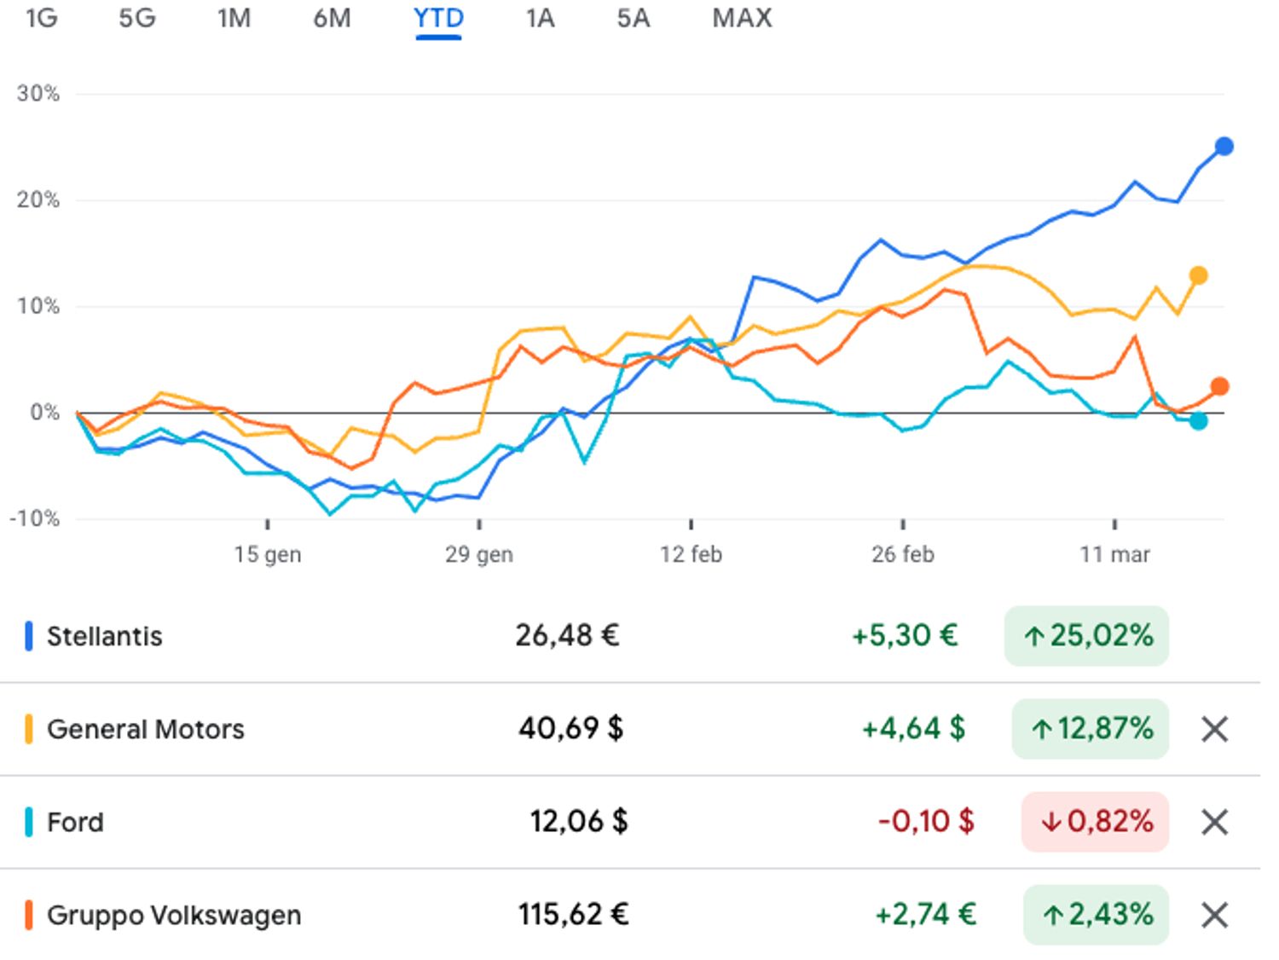Select the 6M time range tab
1279x960 pixels.
click(x=332, y=18)
